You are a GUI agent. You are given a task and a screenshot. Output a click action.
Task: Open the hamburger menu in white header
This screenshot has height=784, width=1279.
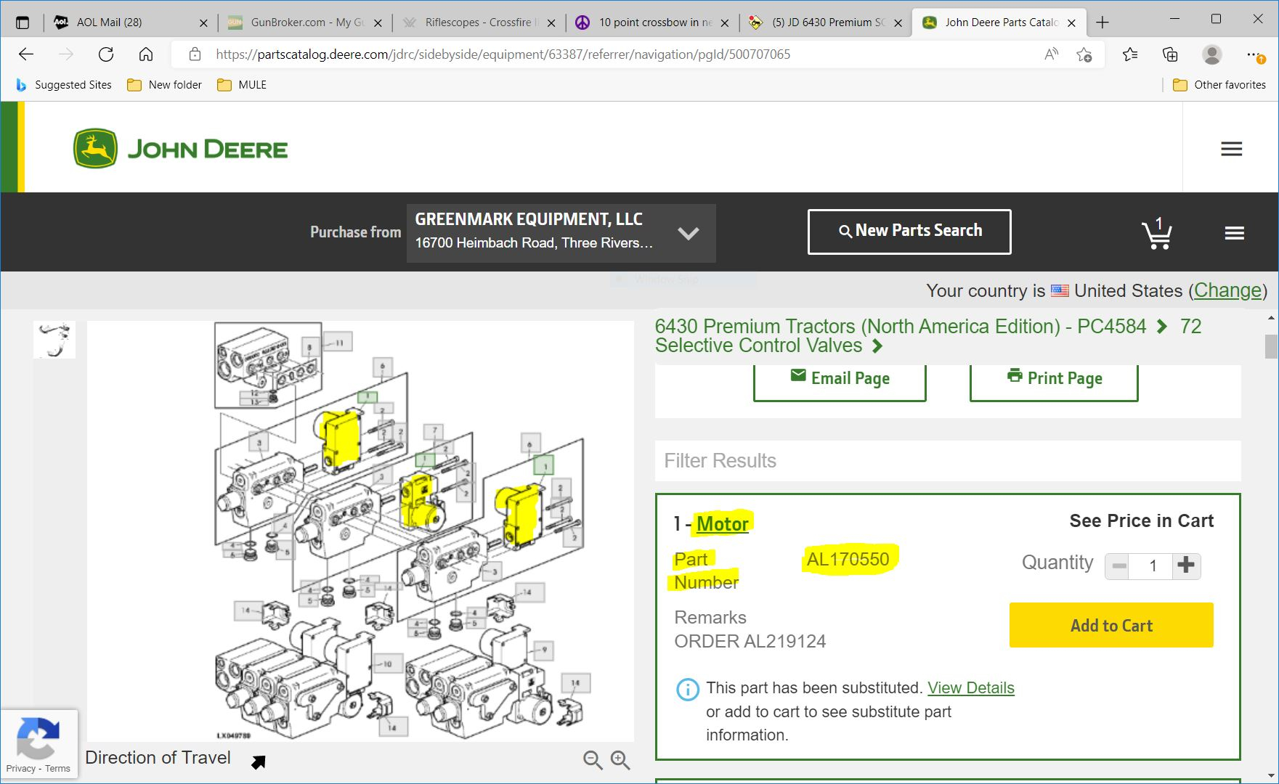1231,149
